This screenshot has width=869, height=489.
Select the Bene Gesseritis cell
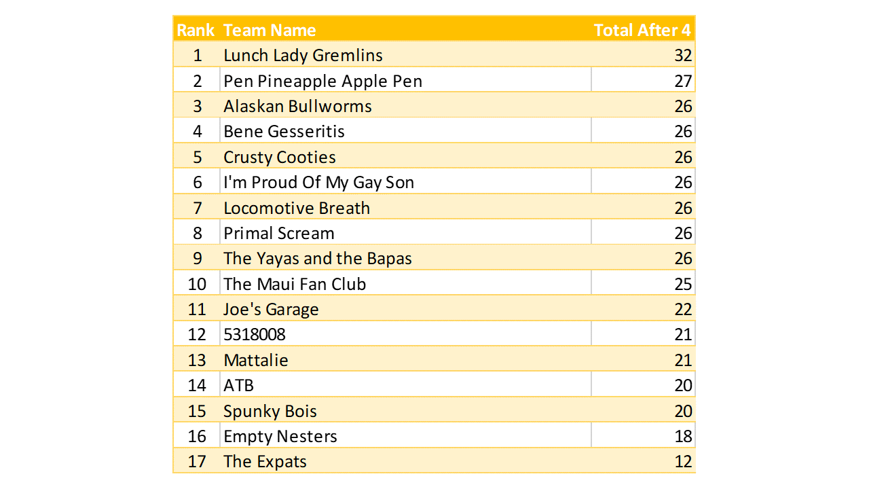pos(284,132)
